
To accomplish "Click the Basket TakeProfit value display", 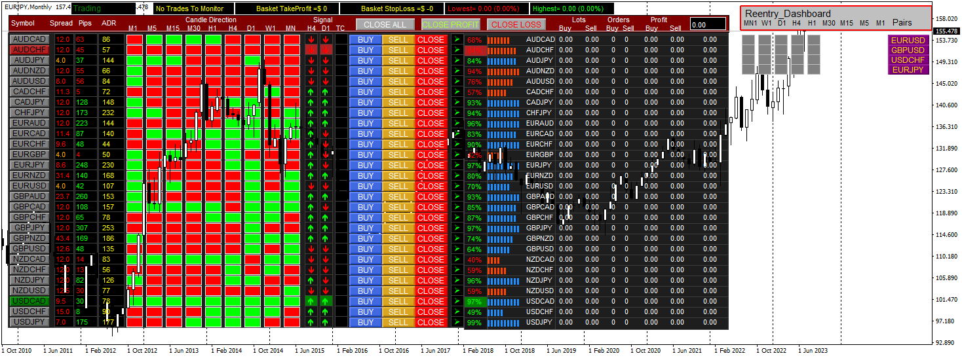I will click(292, 9).
